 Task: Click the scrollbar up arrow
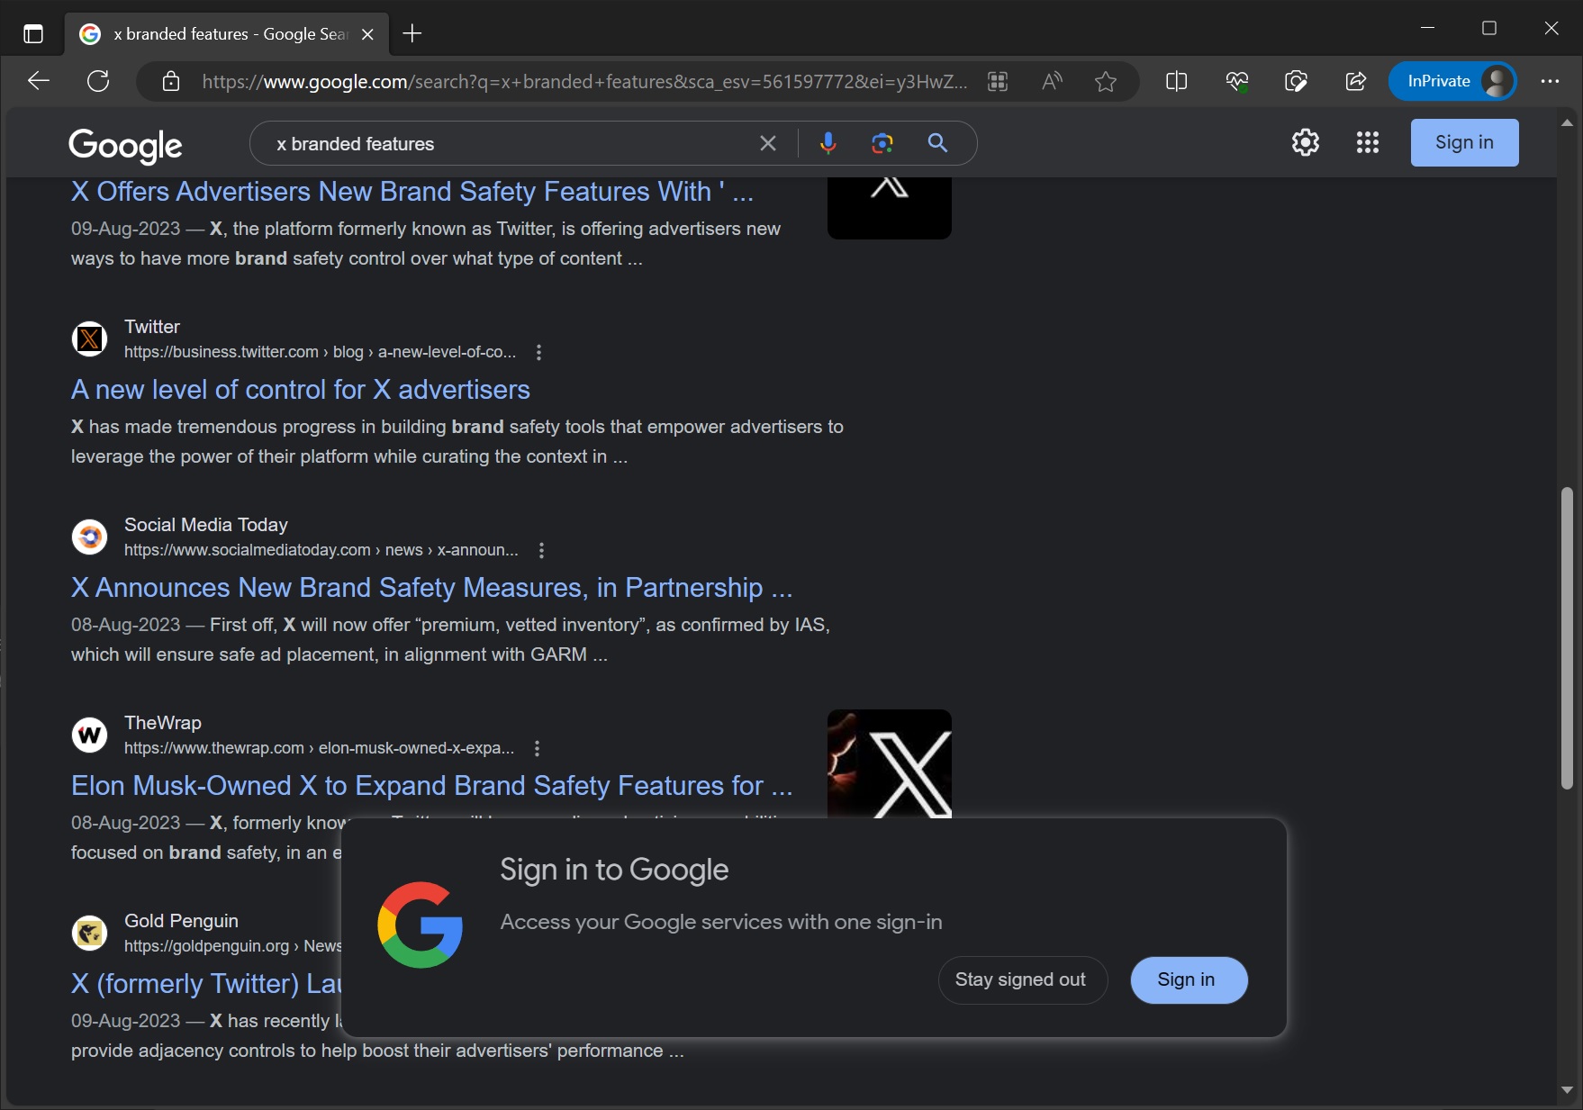(1568, 122)
